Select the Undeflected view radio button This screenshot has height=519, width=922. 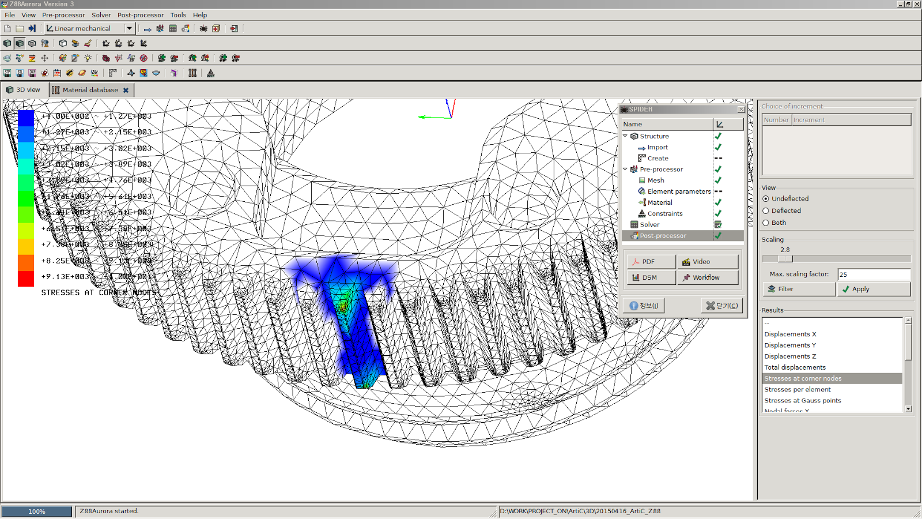tap(766, 198)
